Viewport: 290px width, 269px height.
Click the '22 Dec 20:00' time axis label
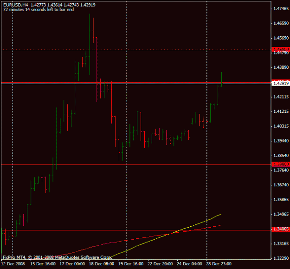click(160, 264)
